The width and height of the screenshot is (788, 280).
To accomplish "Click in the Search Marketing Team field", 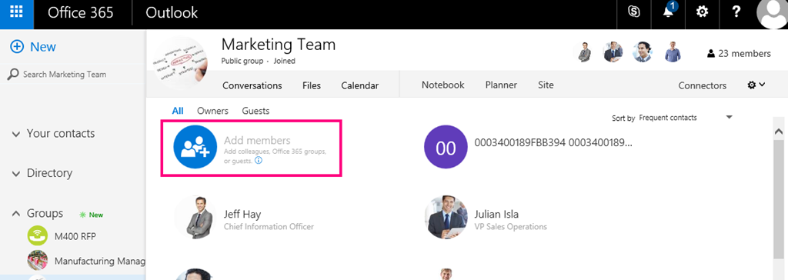I will (65, 75).
